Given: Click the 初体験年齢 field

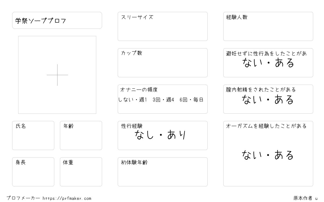Looking at the screenshot, I should [163, 172].
